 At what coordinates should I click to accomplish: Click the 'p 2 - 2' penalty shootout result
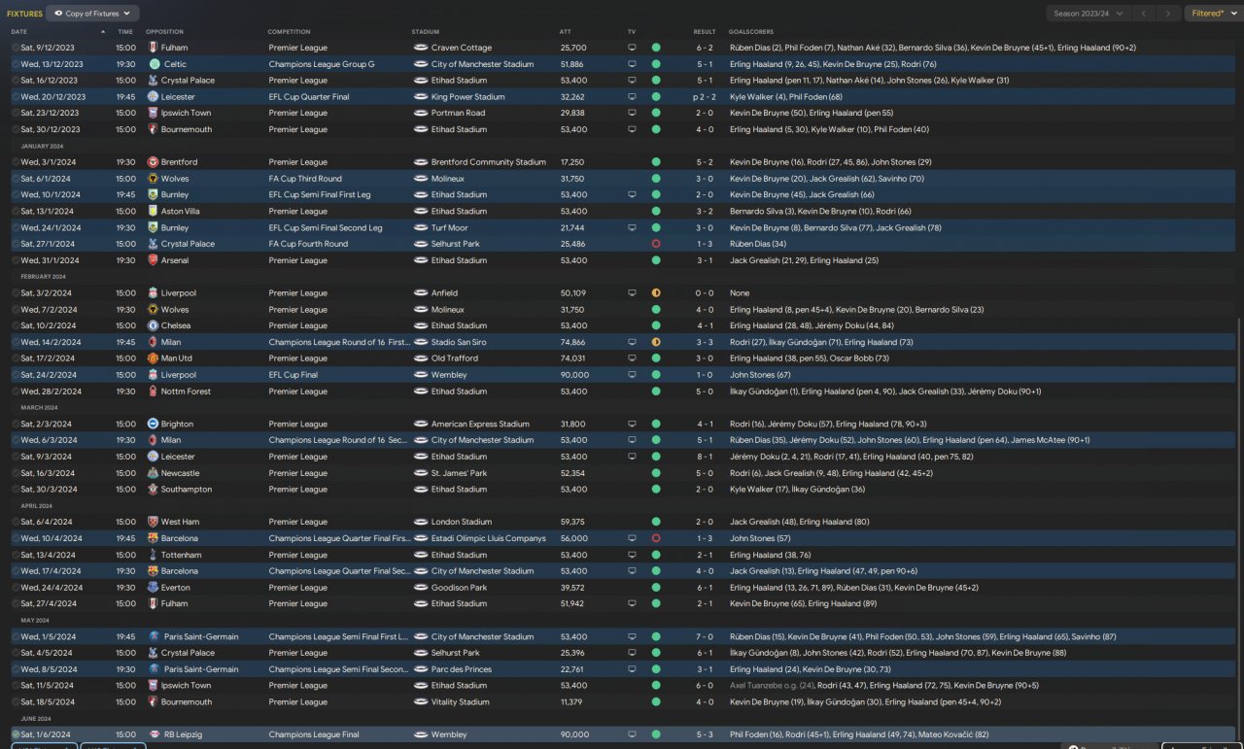[x=703, y=97]
